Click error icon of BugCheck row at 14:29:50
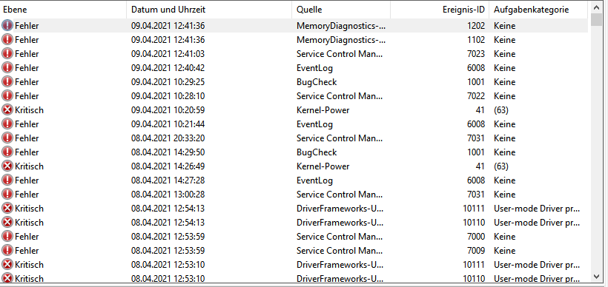The width and height of the screenshot is (608, 287). [x=7, y=152]
